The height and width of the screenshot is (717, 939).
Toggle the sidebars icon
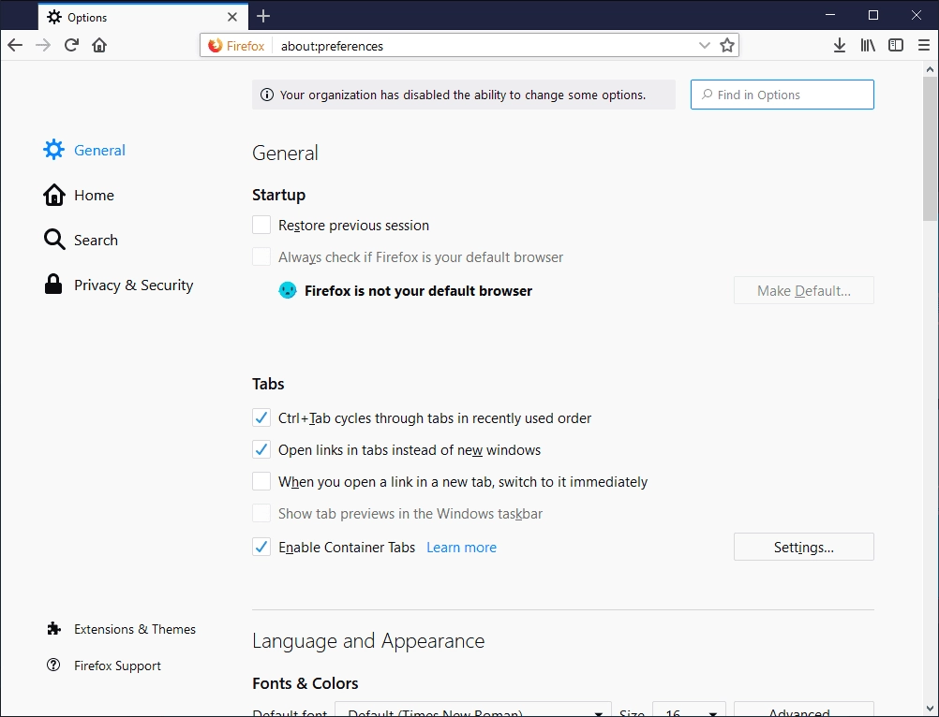tap(896, 46)
